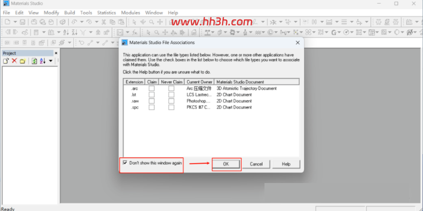This screenshot has width=423, height=211.
Task: Open the Window menu
Action: pos(154,12)
